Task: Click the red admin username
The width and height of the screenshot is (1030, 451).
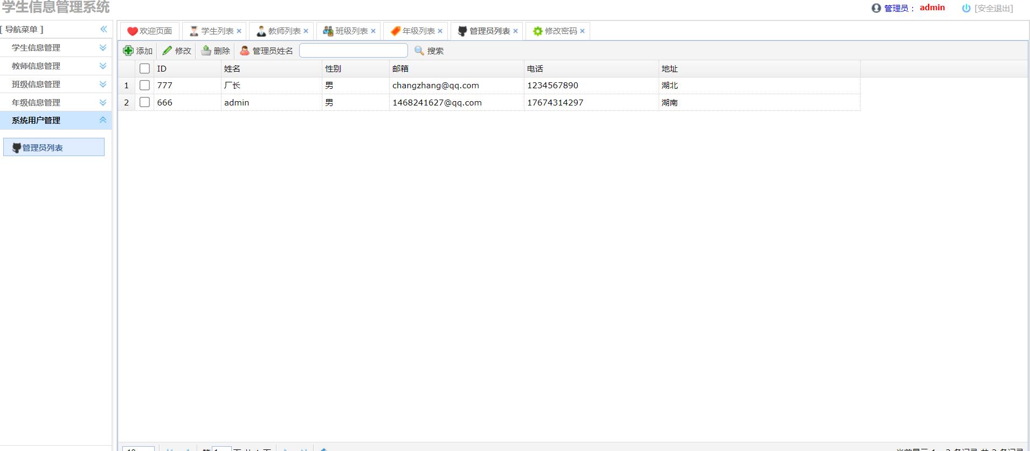Action: (x=932, y=8)
